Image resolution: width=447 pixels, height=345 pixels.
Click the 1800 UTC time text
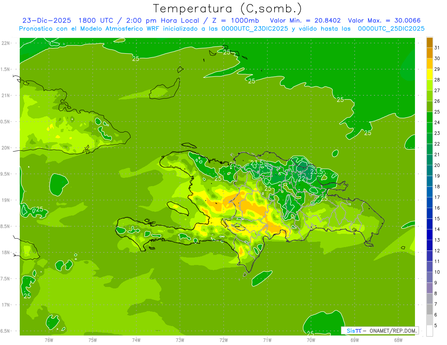(x=95, y=20)
